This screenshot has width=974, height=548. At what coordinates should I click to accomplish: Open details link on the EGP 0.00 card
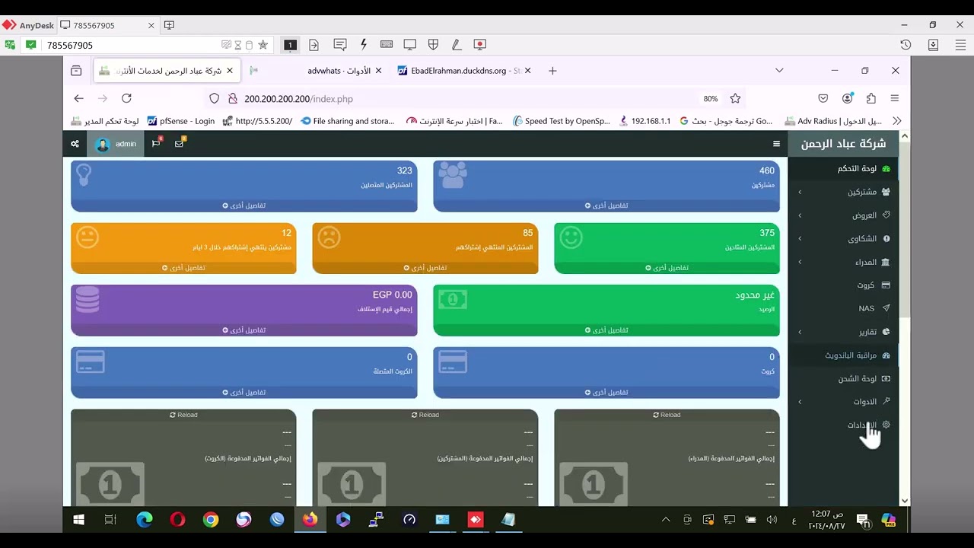click(x=244, y=330)
